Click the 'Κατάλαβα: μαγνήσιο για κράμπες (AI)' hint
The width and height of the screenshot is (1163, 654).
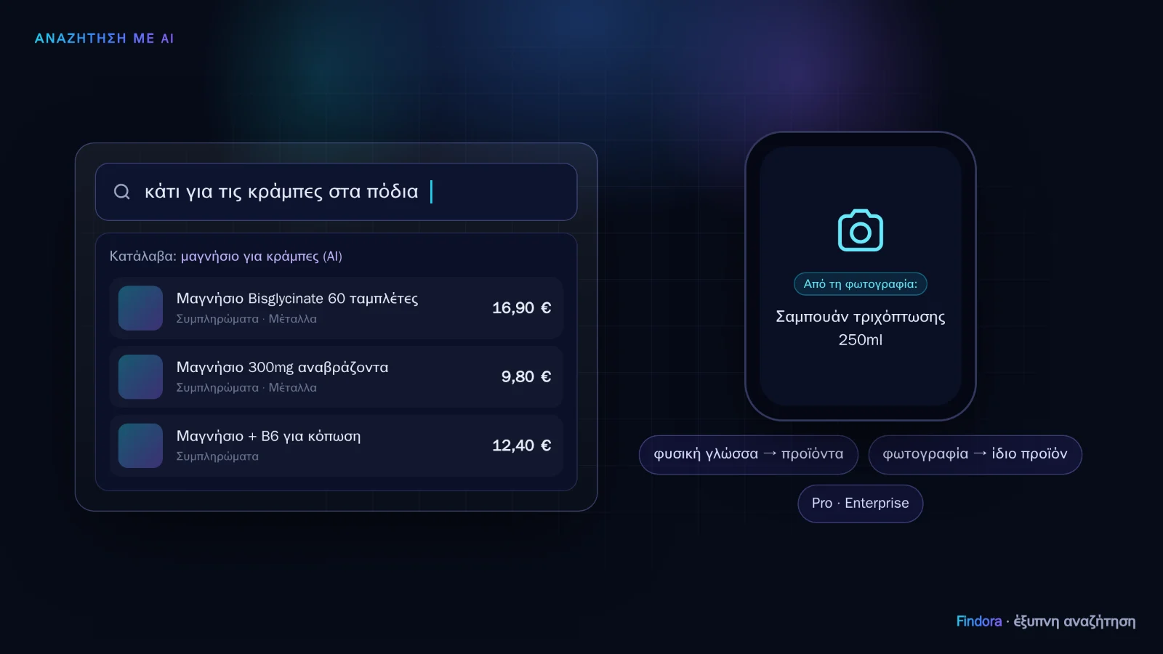[226, 257]
